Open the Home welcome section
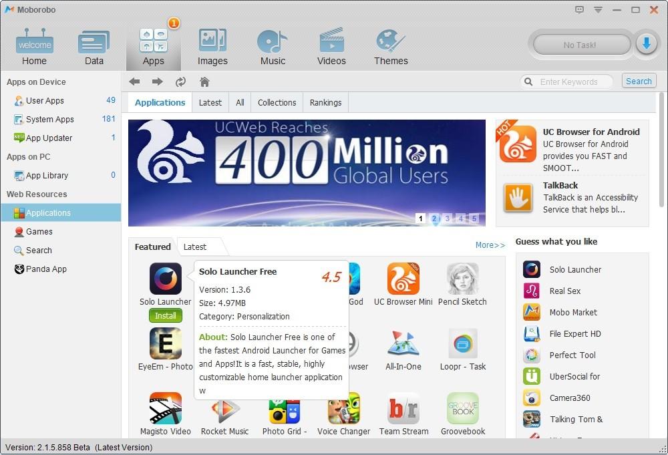 click(35, 47)
